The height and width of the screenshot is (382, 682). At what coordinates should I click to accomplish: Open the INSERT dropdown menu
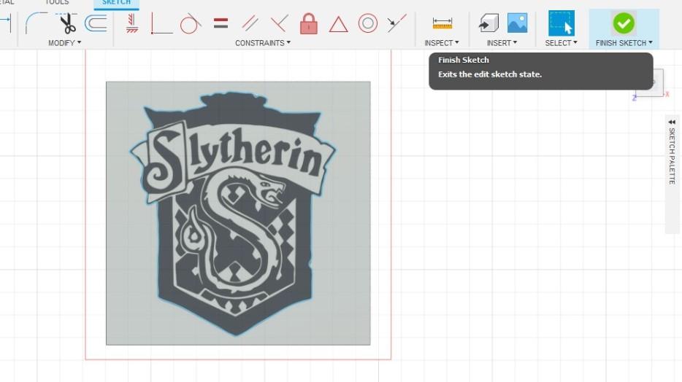point(502,43)
